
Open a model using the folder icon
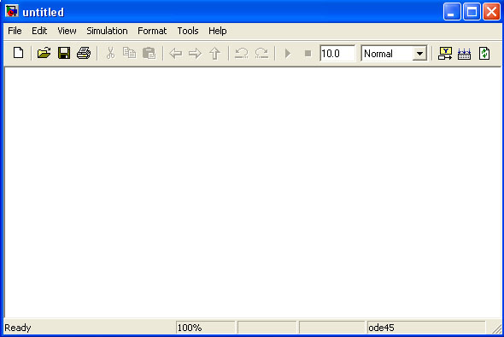44,53
